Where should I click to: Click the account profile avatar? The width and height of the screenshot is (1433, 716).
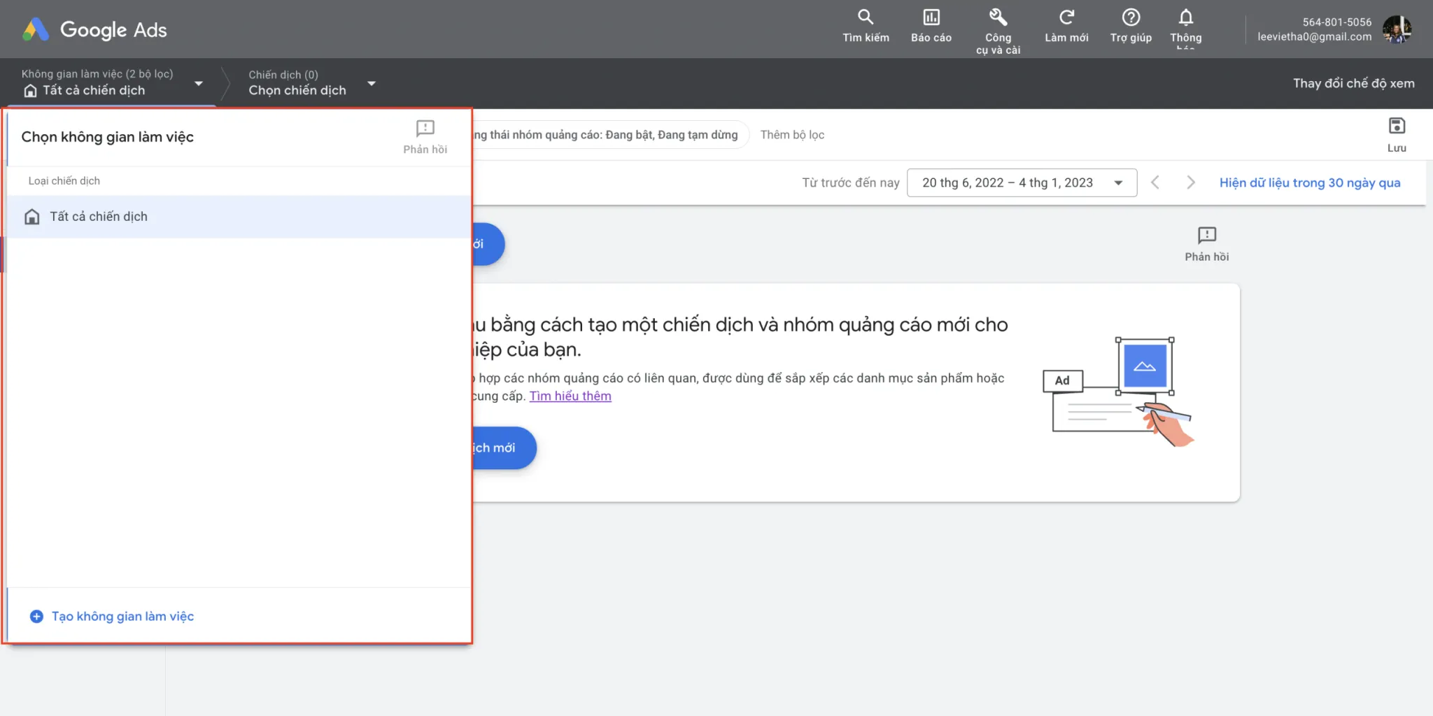pyautogui.click(x=1397, y=29)
